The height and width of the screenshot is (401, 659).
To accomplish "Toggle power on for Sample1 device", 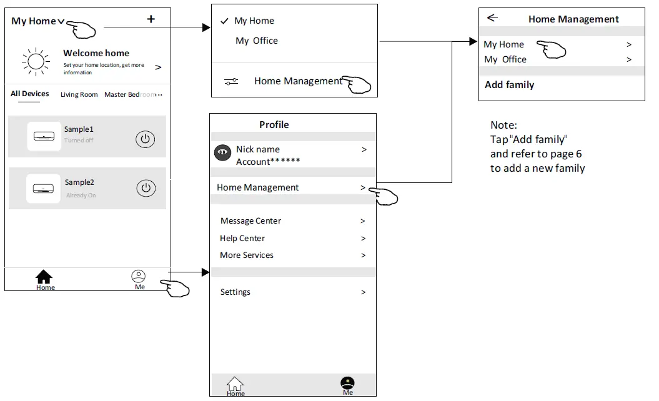I will pos(146,139).
